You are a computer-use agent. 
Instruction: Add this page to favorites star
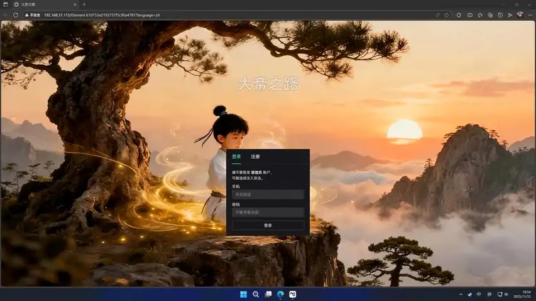(x=447, y=14)
